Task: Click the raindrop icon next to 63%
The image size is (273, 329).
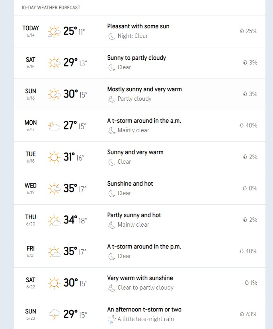Action: [x=242, y=314]
